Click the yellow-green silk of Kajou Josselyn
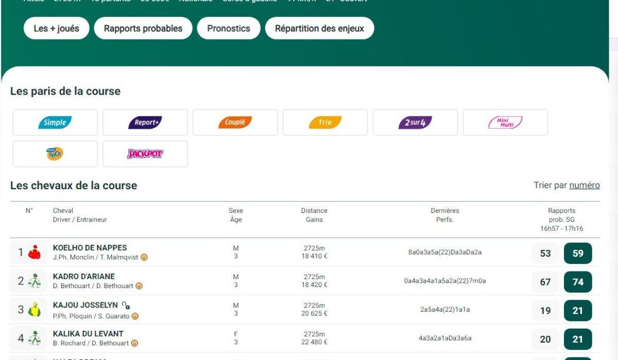The height and width of the screenshot is (360, 618). point(35,310)
